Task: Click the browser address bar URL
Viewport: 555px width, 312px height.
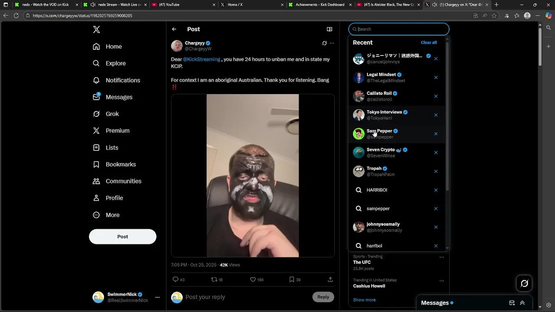Action: (x=82, y=16)
